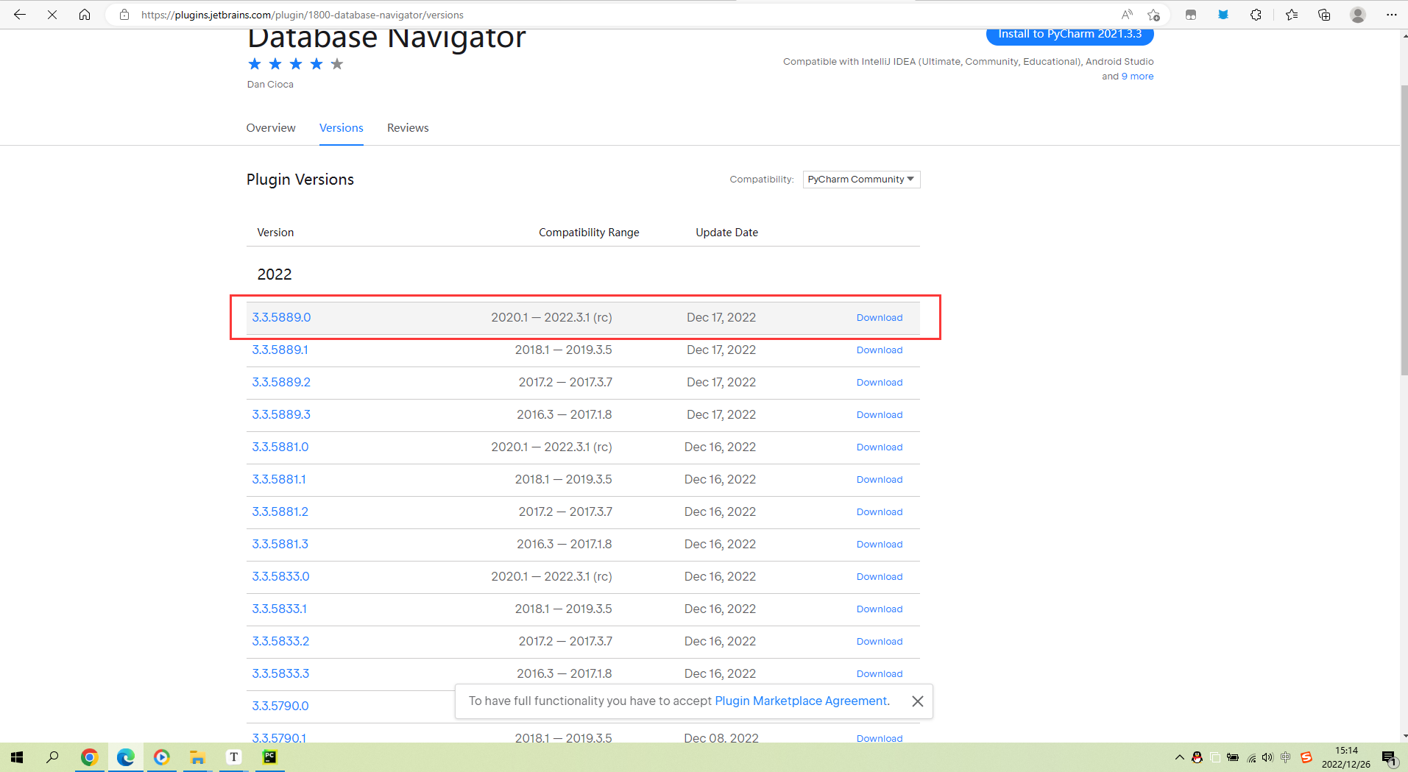This screenshot has height=772, width=1408.
Task: Click the fifth rating star
Action: coord(337,64)
